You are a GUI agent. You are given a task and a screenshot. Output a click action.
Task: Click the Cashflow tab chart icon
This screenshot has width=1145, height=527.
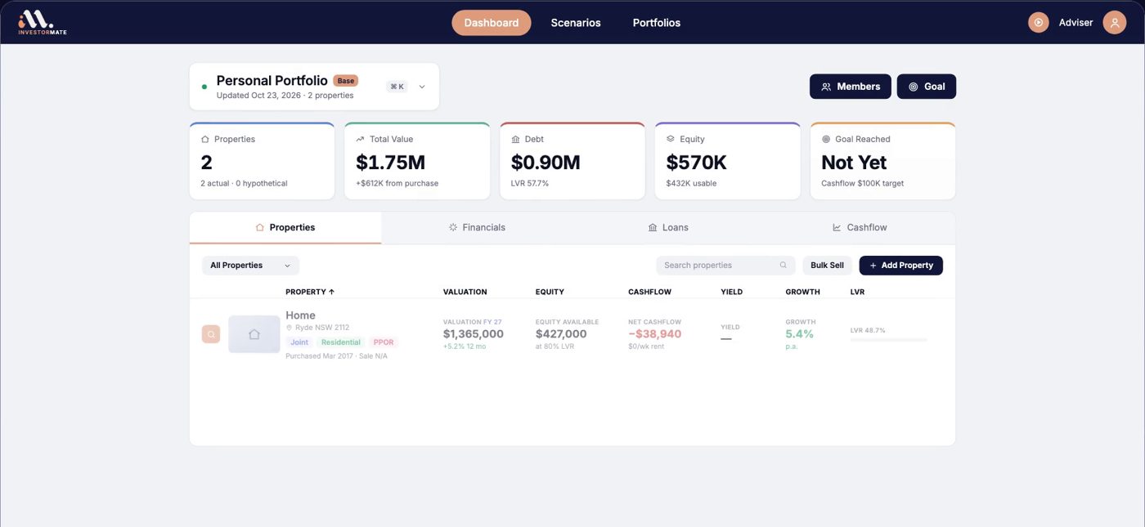coord(837,228)
